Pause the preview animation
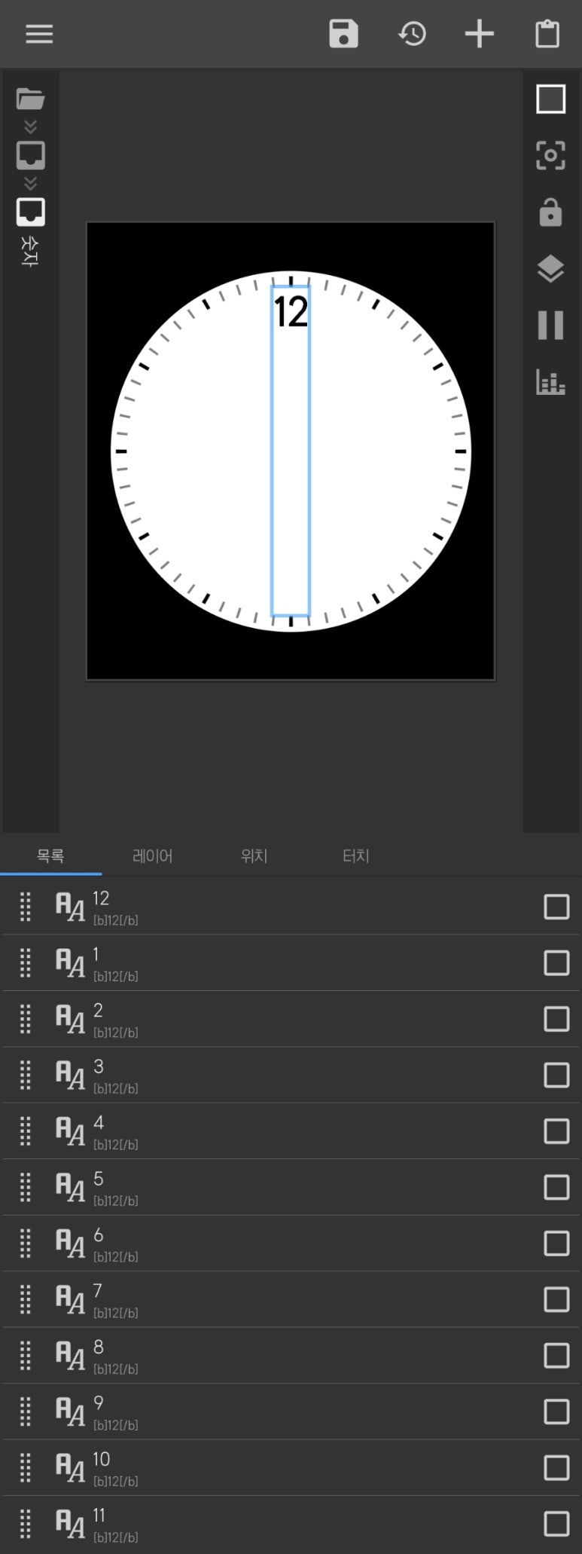 (550, 326)
